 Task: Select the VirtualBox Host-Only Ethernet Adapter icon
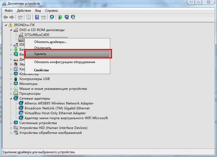21,113
